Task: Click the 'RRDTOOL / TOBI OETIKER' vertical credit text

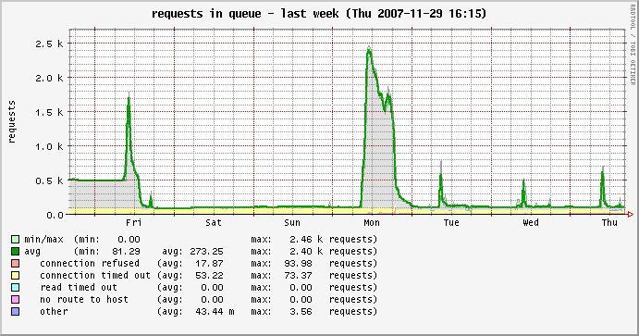Action: tap(633, 44)
